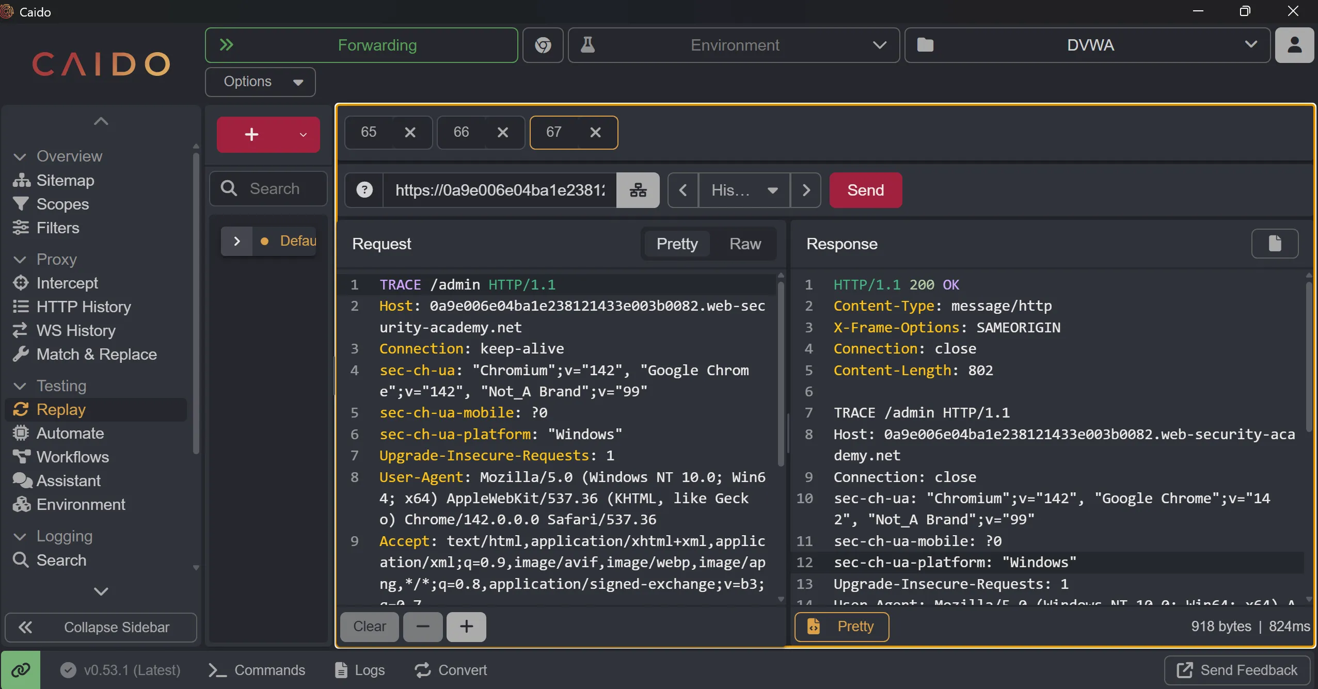The image size is (1318, 689).
Task: Toggle the response Pretty display mode
Action: pos(841,627)
